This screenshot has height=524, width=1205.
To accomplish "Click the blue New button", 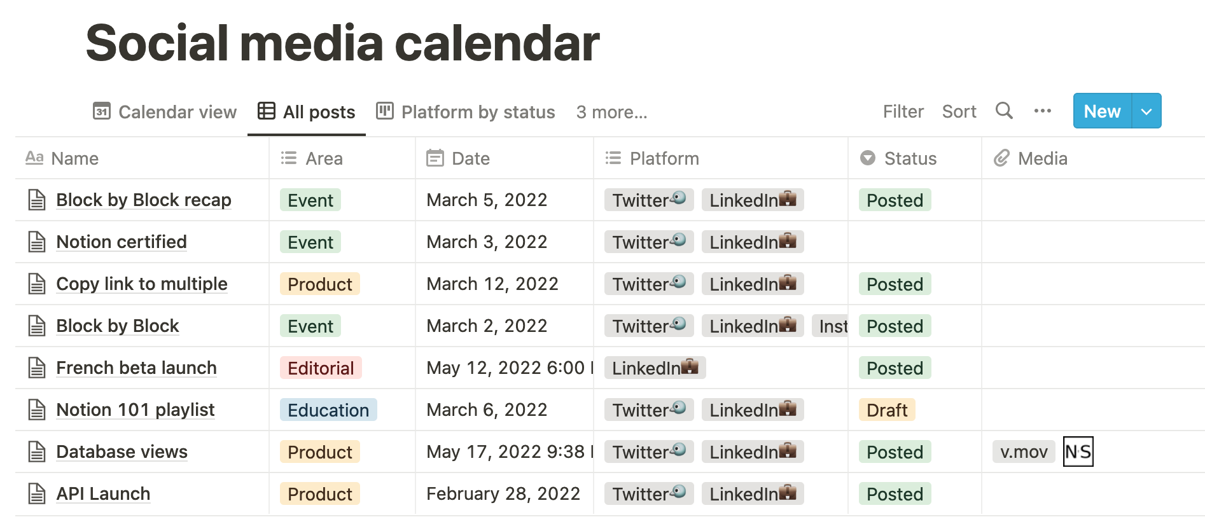I will click(1101, 111).
